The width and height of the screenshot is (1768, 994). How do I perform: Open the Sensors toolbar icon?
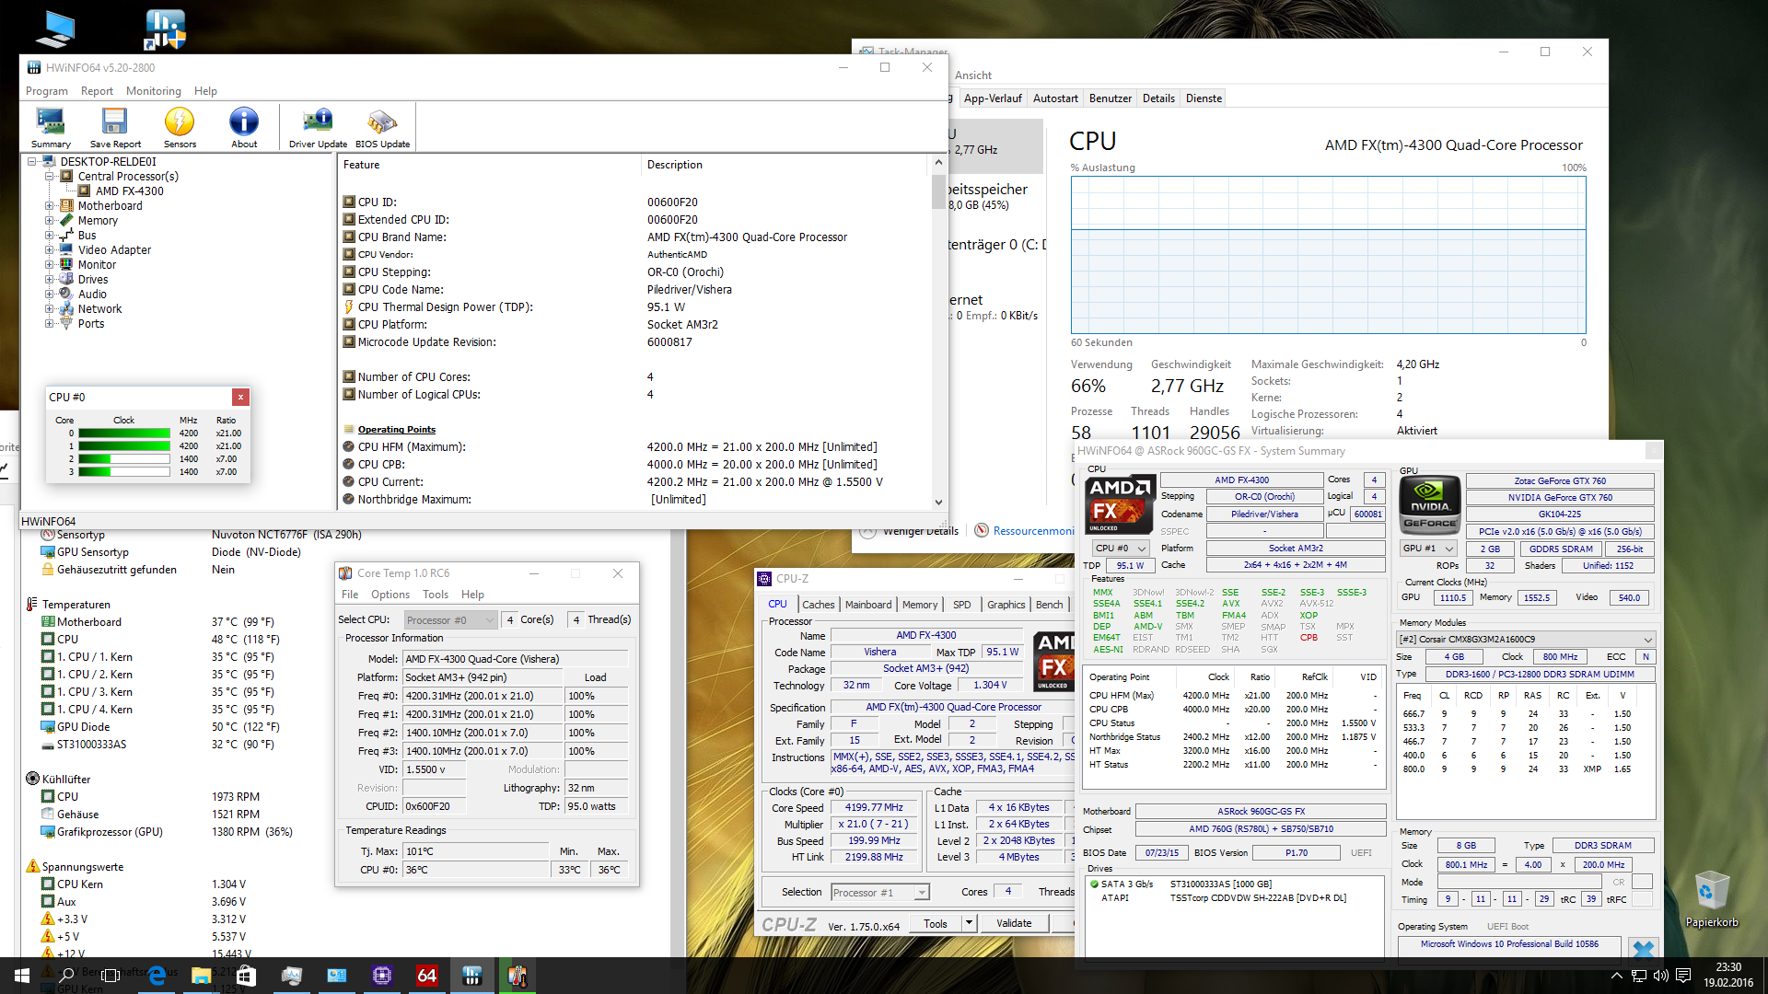180,127
